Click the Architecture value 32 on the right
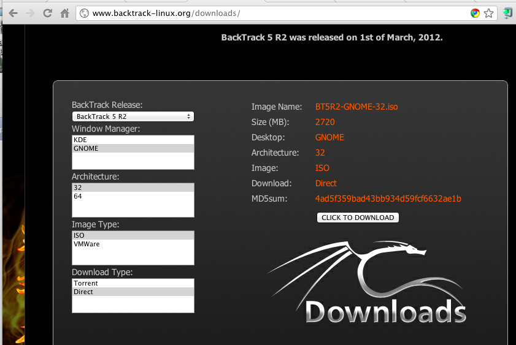 pyautogui.click(x=320, y=153)
